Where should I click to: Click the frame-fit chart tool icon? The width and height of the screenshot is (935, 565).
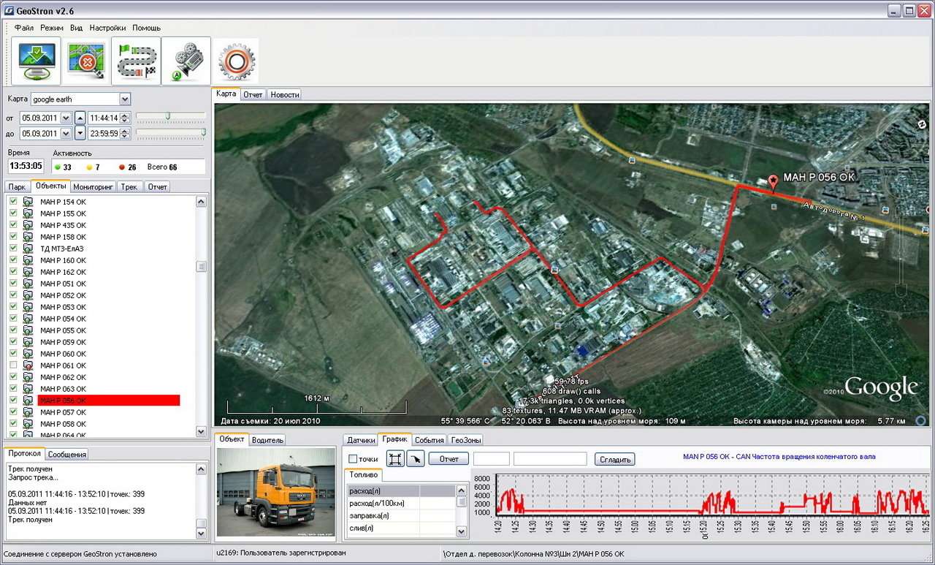[x=395, y=459]
